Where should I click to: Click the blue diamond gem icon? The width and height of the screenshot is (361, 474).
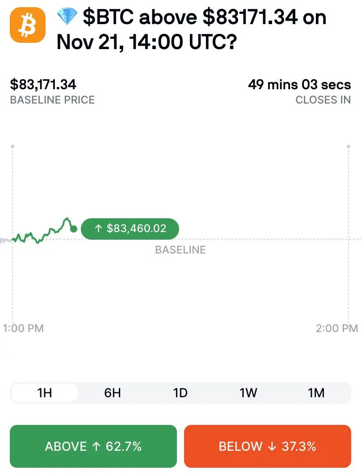tap(67, 17)
